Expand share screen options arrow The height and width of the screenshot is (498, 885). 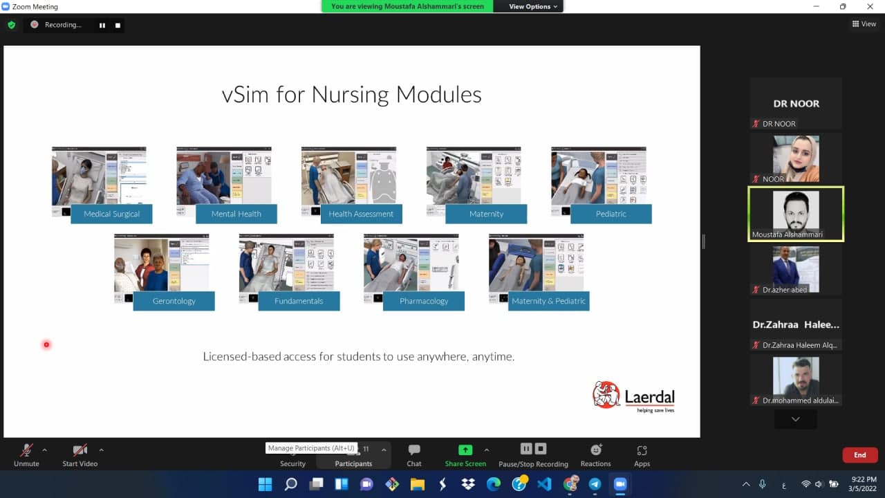(486, 450)
